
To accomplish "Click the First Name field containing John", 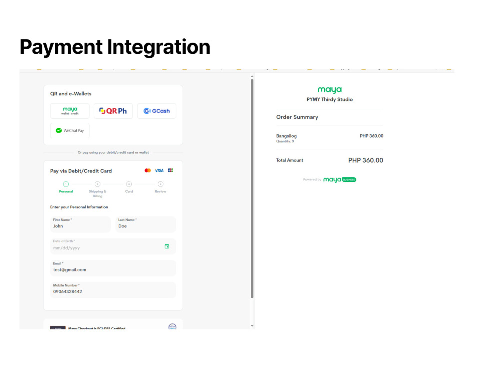I will pos(80,224).
